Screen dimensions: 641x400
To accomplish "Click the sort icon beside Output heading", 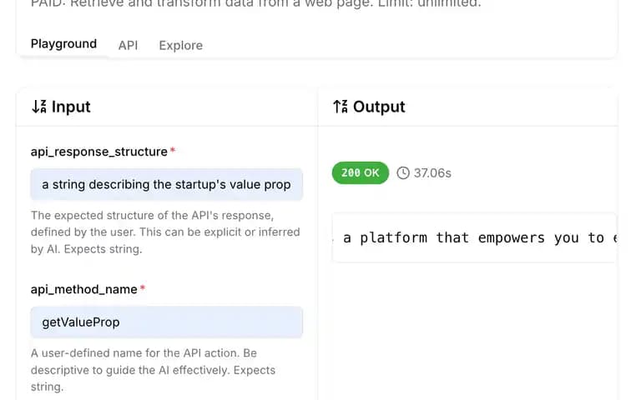I will [341, 107].
